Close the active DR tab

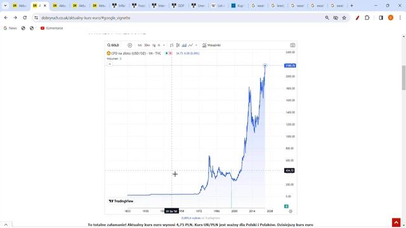coord(45,6)
